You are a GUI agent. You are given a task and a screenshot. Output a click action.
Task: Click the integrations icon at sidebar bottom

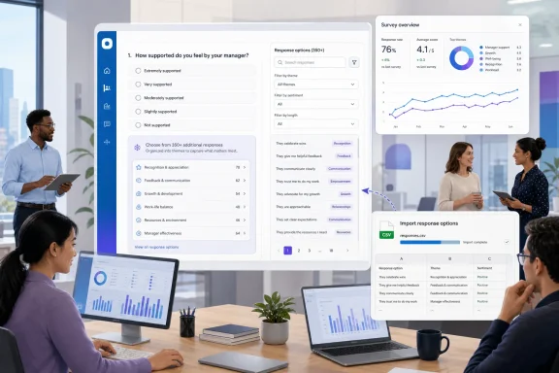107,142
